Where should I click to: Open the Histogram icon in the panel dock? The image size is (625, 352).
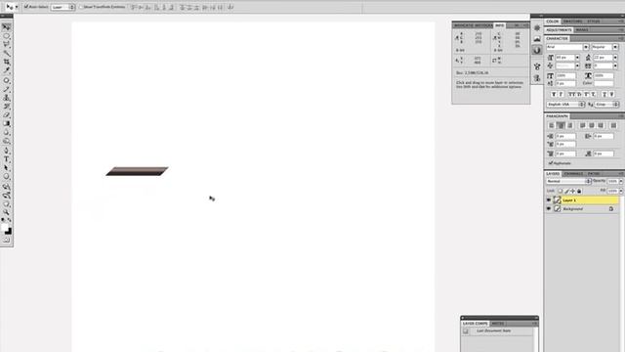pyautogui.click(x=537, y=39)
